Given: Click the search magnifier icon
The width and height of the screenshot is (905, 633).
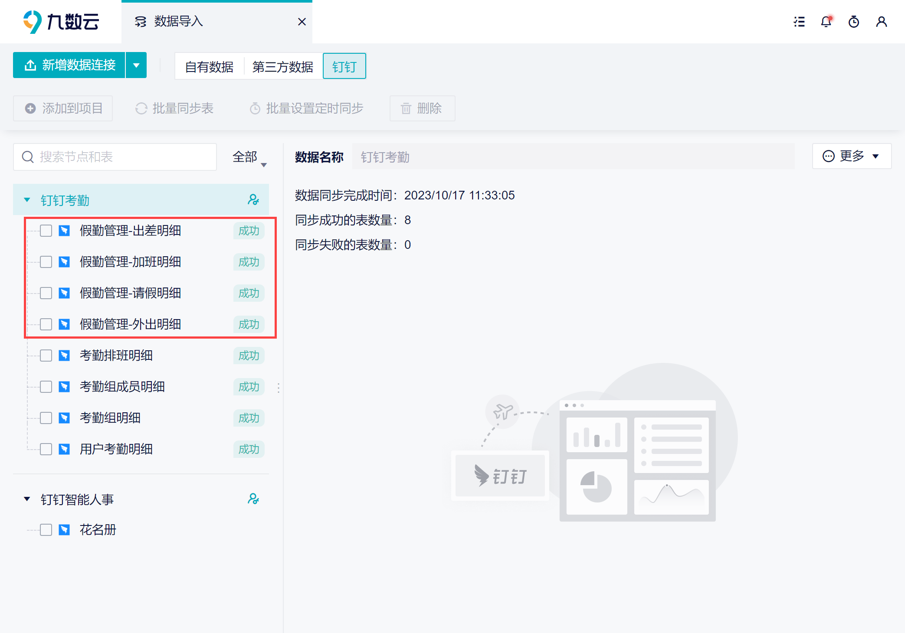Looking at the screenshot, I should pyautogui.click(x=28, y=157).
